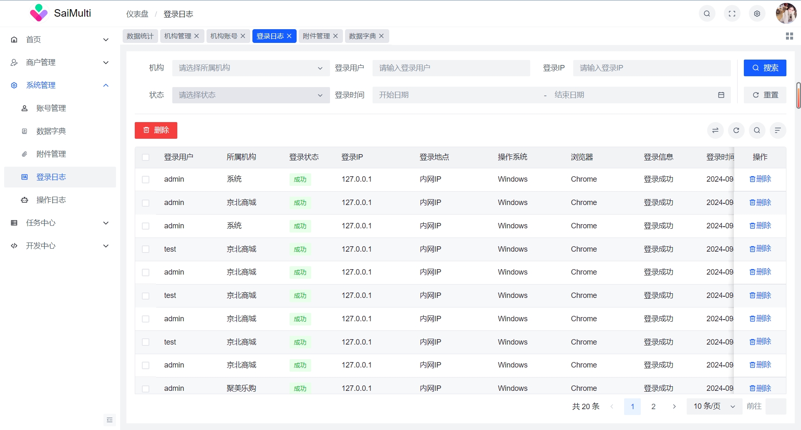Open column settings icon above table

click(778, 130)
